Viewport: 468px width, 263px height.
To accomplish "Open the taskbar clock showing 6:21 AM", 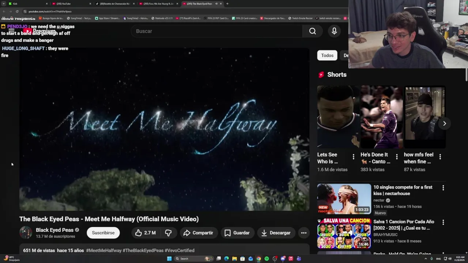I will pos(460,259).
